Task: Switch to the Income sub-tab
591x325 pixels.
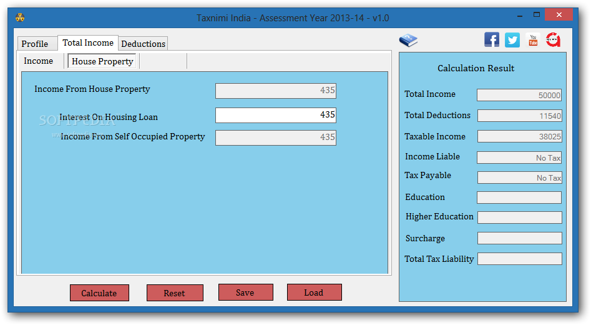Action: click(39, 61)
